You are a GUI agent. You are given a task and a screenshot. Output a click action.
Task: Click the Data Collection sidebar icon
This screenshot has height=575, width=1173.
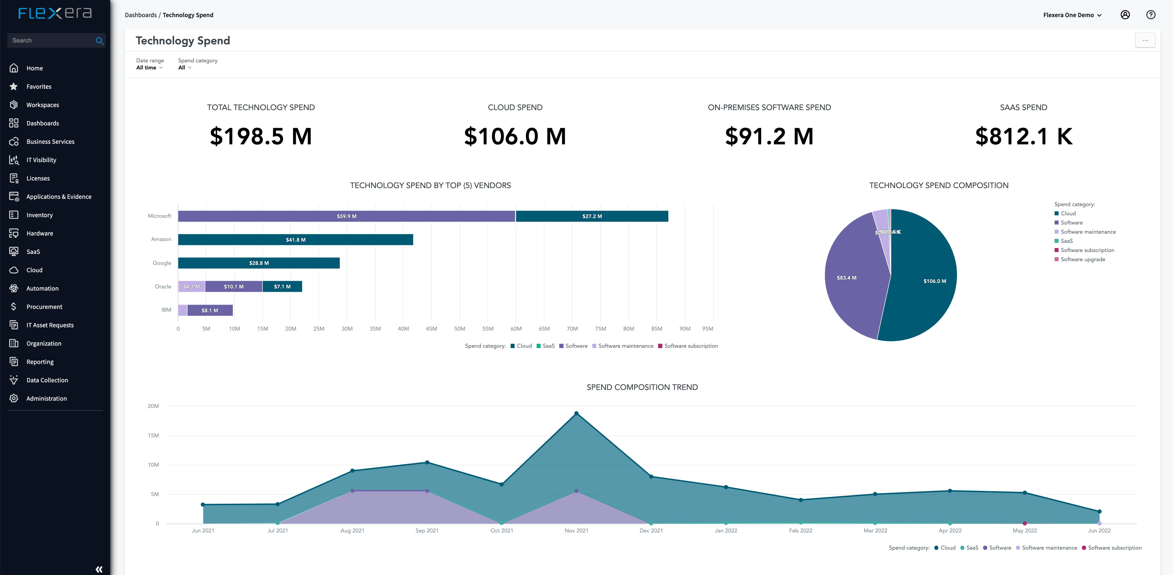(13, 380)
